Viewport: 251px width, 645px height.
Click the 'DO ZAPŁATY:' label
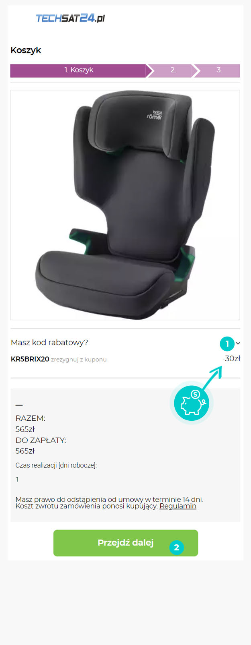pos(41,440)
